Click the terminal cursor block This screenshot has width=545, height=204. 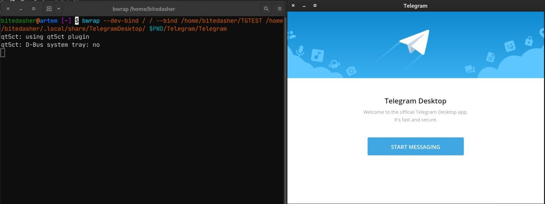(x=3, y=53)
